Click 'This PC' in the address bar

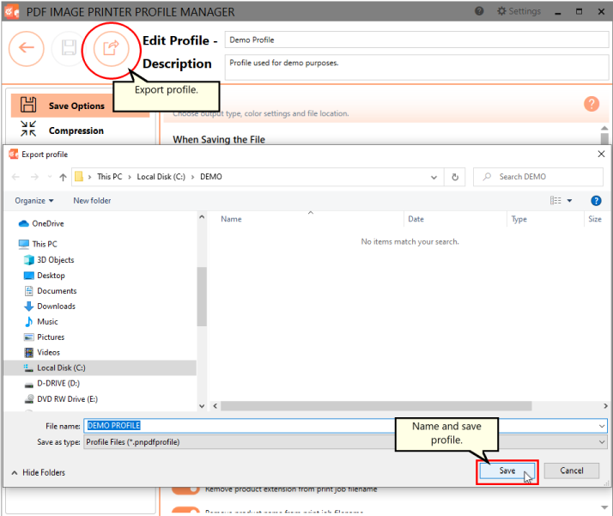[x=110, y=177]
